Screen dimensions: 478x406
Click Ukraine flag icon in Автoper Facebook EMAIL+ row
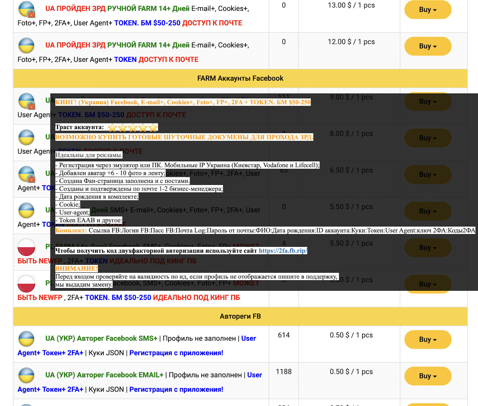(26, 375)
